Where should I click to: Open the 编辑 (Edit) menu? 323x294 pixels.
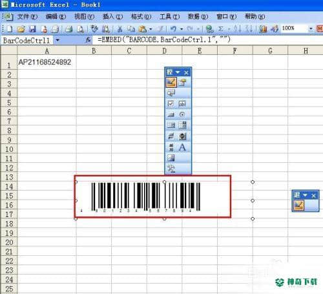pyautogui.click(x=56, y=17)
